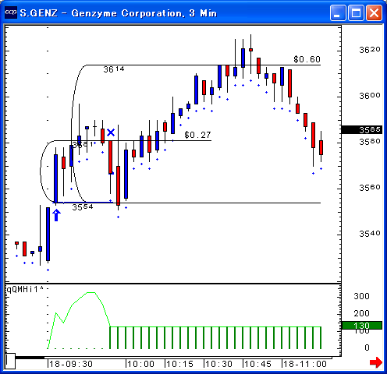This screenshot has width=387, height=374.
Task: Click the green study line peak
Action: pyautogui.click(x=91, y=293)
